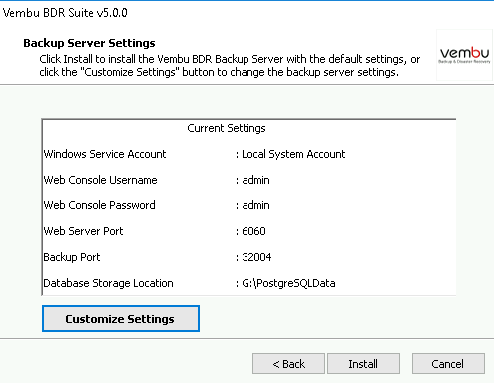
Task: Click the Vembu BDR Suite v5.0.0 title
Action: coord(65,13)
